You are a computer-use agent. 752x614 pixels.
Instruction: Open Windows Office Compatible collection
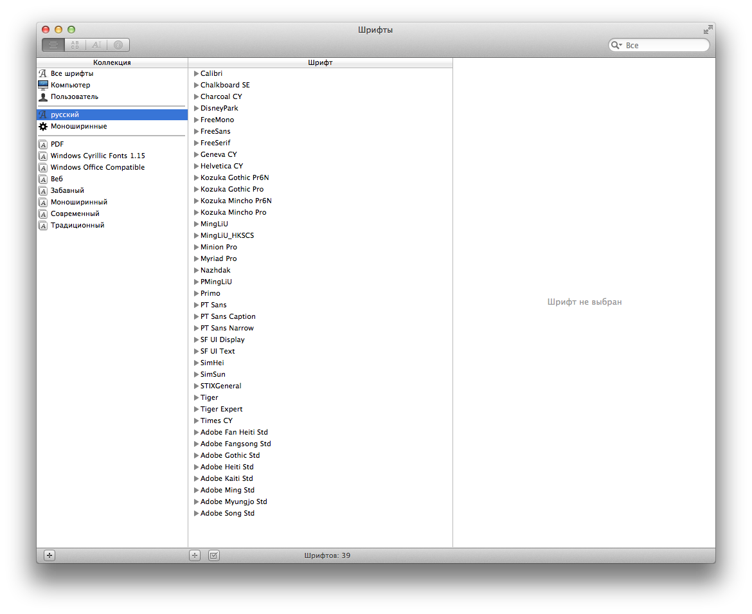tap(112, 167)
